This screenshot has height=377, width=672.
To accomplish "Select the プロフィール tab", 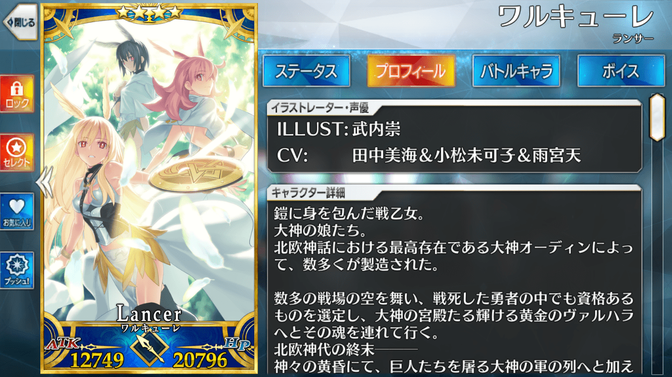I will pos(411,71).
